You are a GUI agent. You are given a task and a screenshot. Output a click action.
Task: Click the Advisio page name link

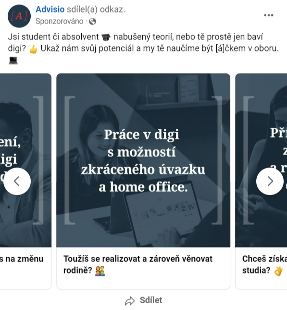click(x=50, y=10)
